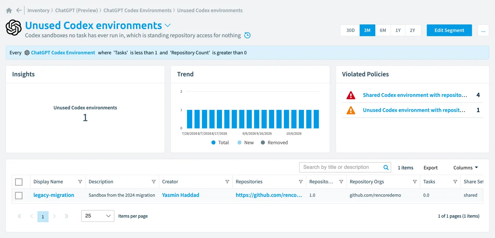The width and height of the screenshot is (495, 238).
Task: Click the history clock icon beside description
Action: coord(247,35)
